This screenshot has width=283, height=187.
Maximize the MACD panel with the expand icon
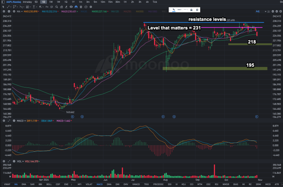(9, 121)
